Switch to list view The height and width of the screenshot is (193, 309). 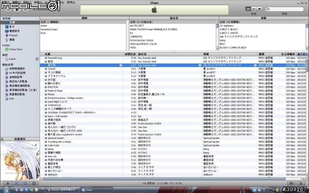point(248,9)
